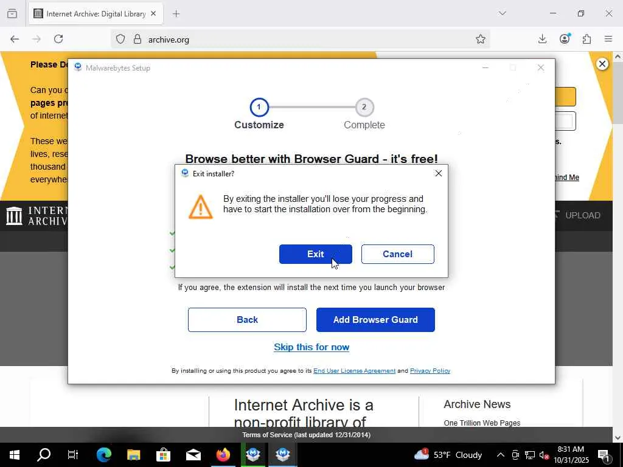Open the Windows Start menu
This screenshot has width=623, height=467.
[15, 455]
